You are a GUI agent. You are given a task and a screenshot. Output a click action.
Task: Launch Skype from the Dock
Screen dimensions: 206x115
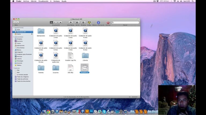click(x=104, y=112)
